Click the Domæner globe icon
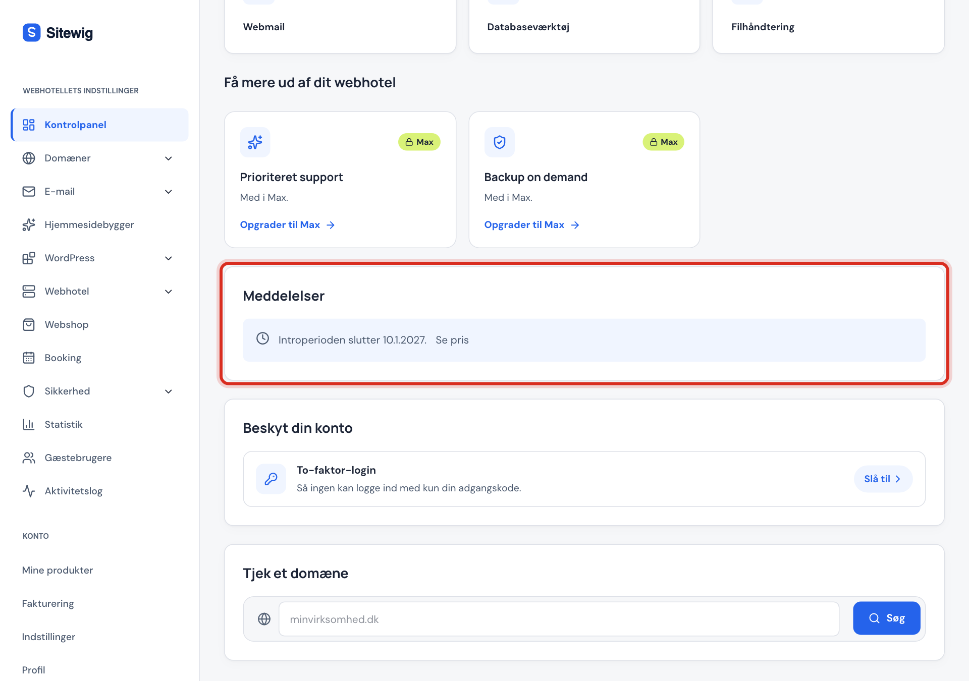969x681 pixels. (29, 158)
